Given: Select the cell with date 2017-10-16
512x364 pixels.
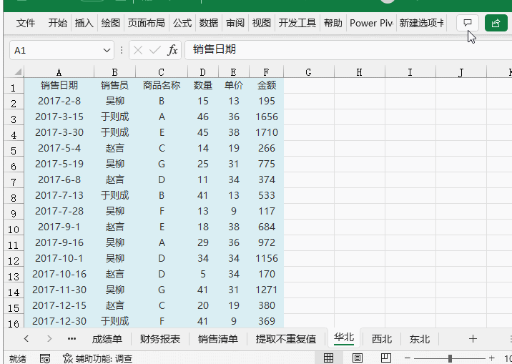Looking at the screenshot, I should point(59,274).
